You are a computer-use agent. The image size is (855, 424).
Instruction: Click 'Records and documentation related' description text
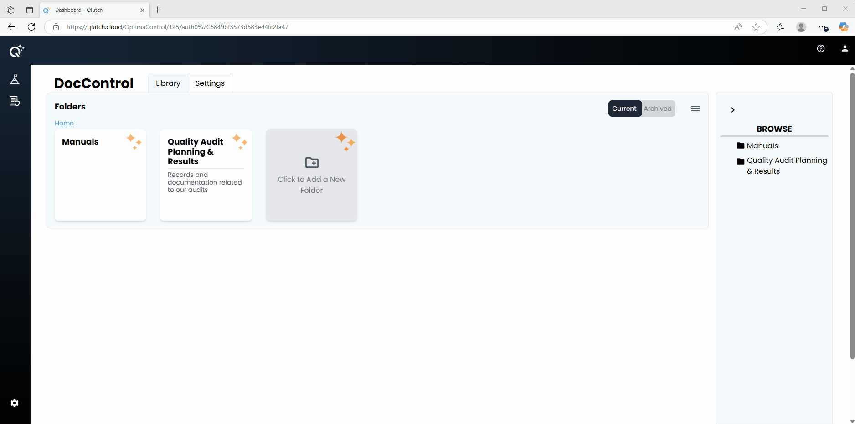pos(205,182)
